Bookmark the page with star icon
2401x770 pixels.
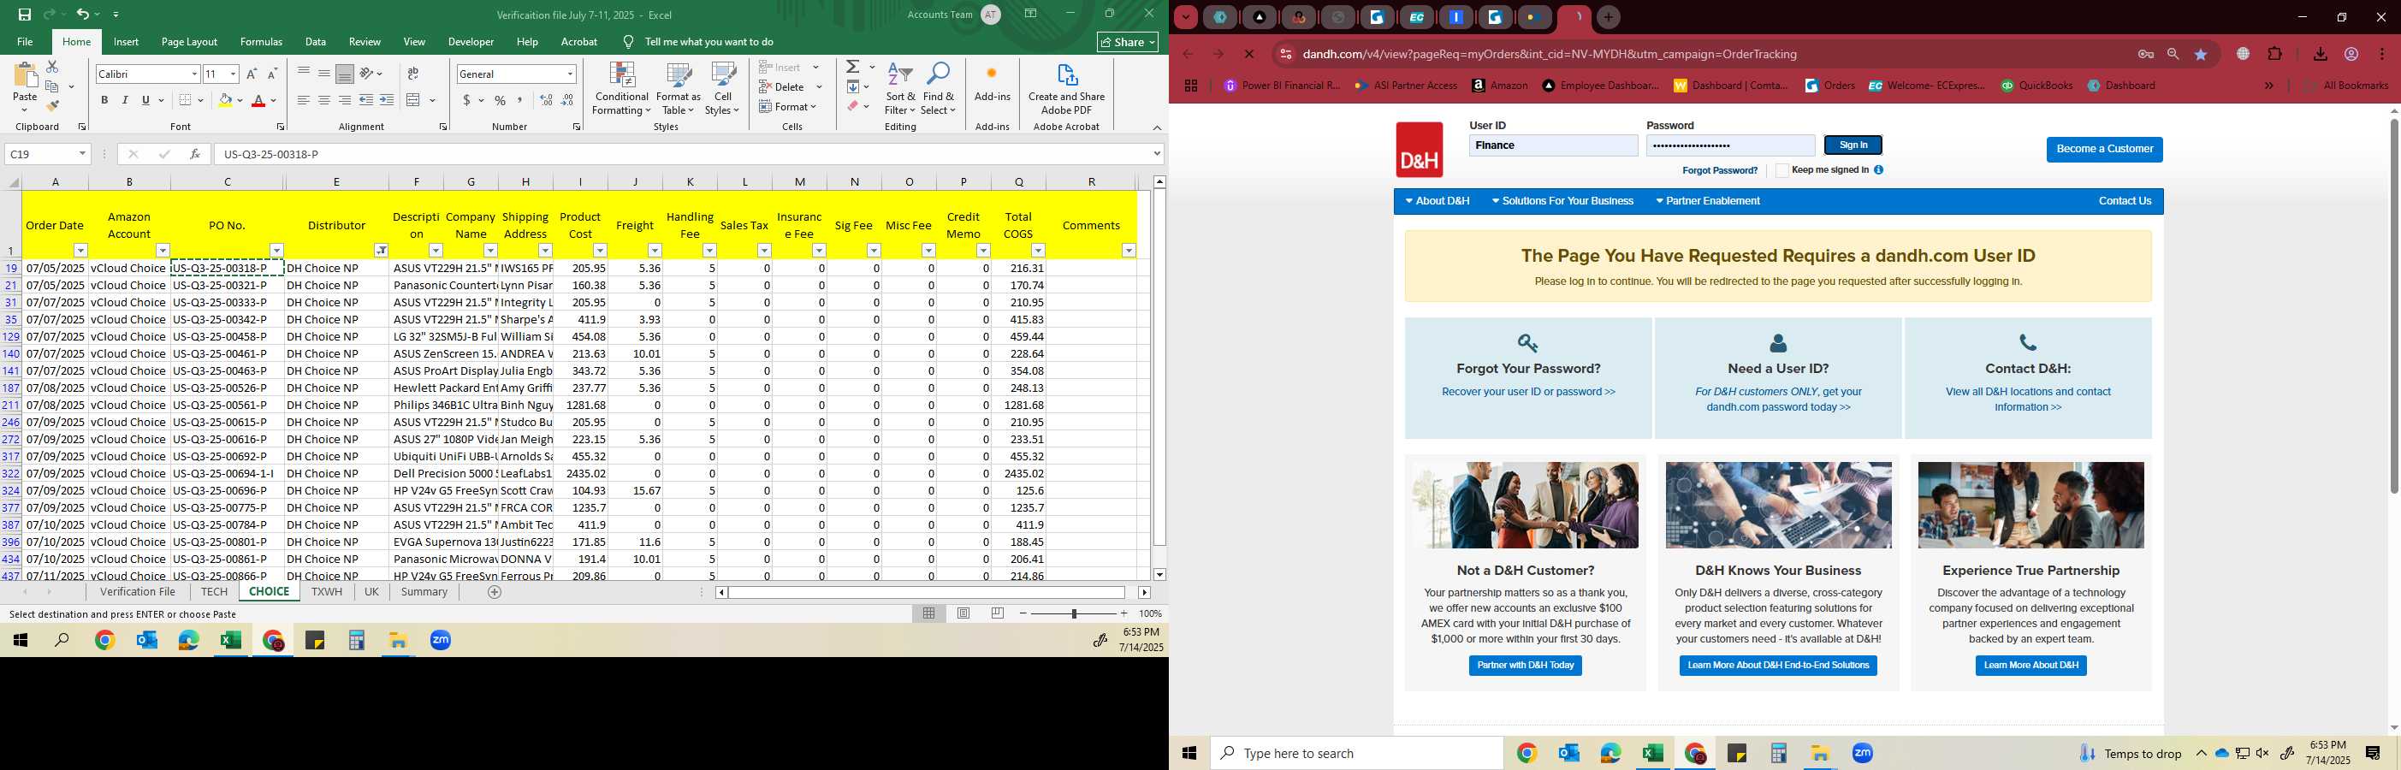(x=2201, y=54)
